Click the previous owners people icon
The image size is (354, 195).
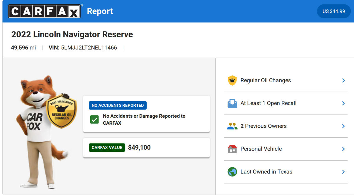[x=232, y=126]
